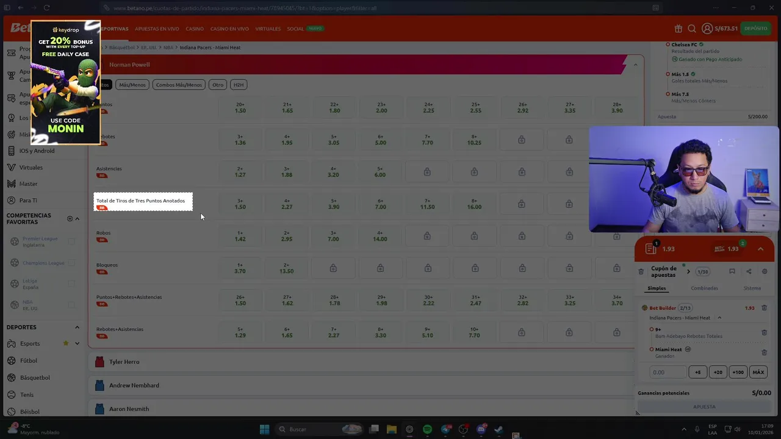This screenshot has width=781, height=439.
Task: Click the Para Ti sidebar icon
Action: point(11,200)
